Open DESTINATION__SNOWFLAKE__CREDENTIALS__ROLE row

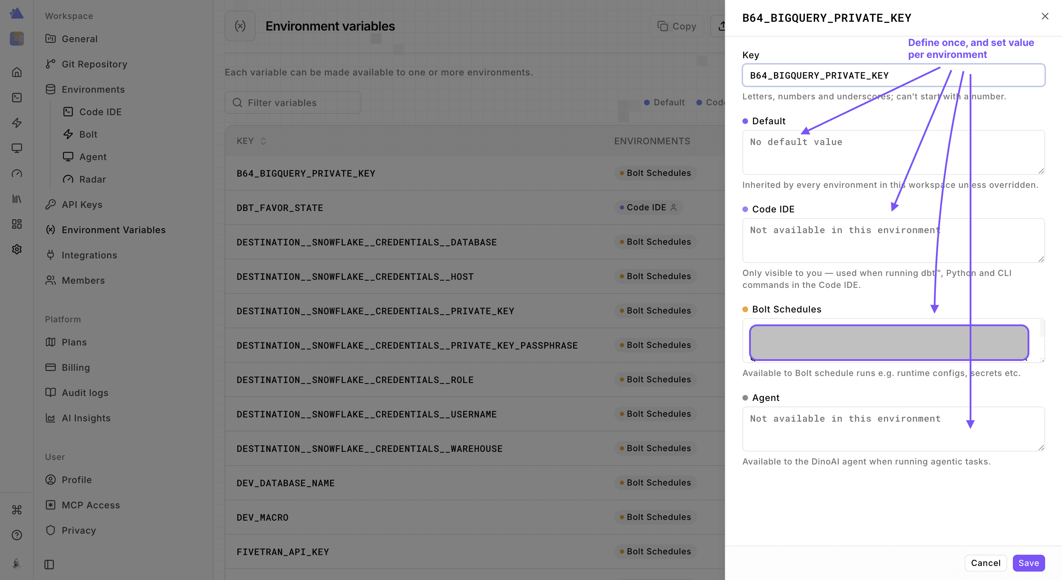(474, 380)
